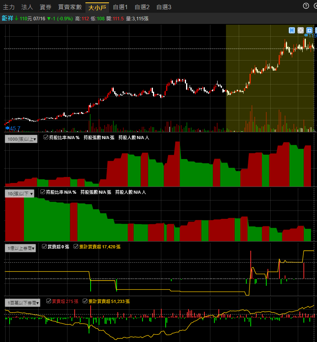This screenshot has height=342, width=317.
Task: Select the 大小戶 tab
Action: [97, 8]
